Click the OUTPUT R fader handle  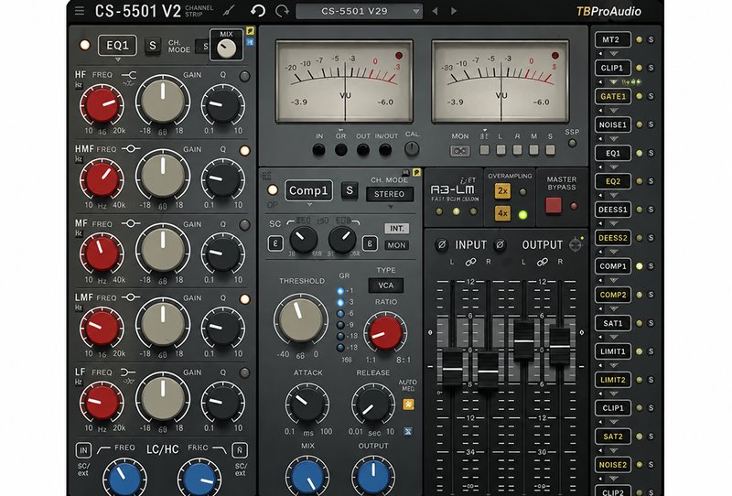tap(560, 346)
